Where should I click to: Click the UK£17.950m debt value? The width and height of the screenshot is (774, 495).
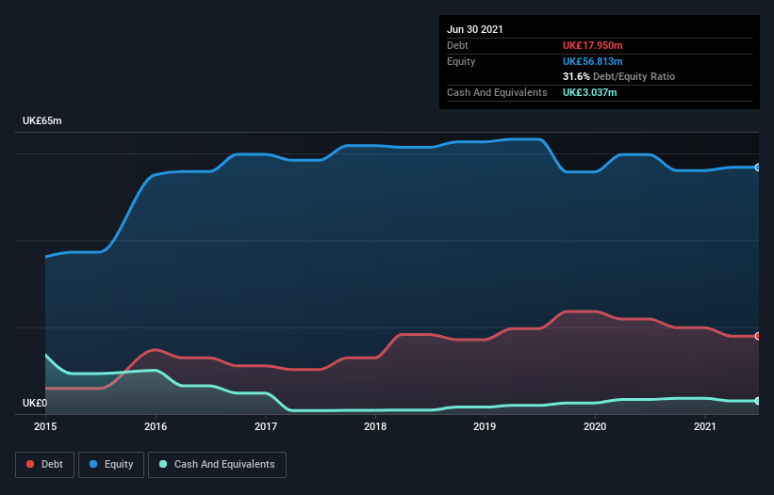[x=592, y=45]
